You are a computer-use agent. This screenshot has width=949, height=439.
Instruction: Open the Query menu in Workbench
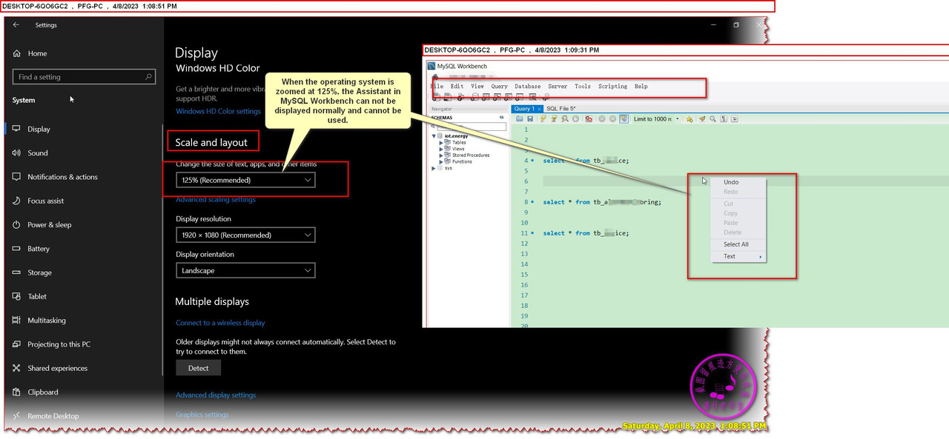coord(499,86)
